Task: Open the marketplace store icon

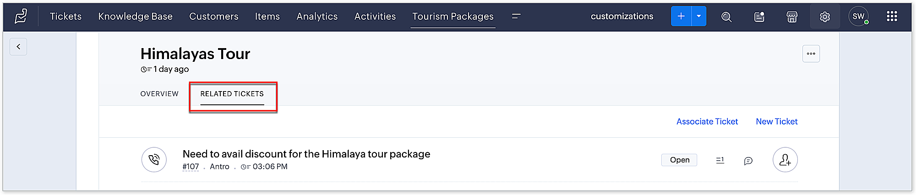Action: [792, 17]
